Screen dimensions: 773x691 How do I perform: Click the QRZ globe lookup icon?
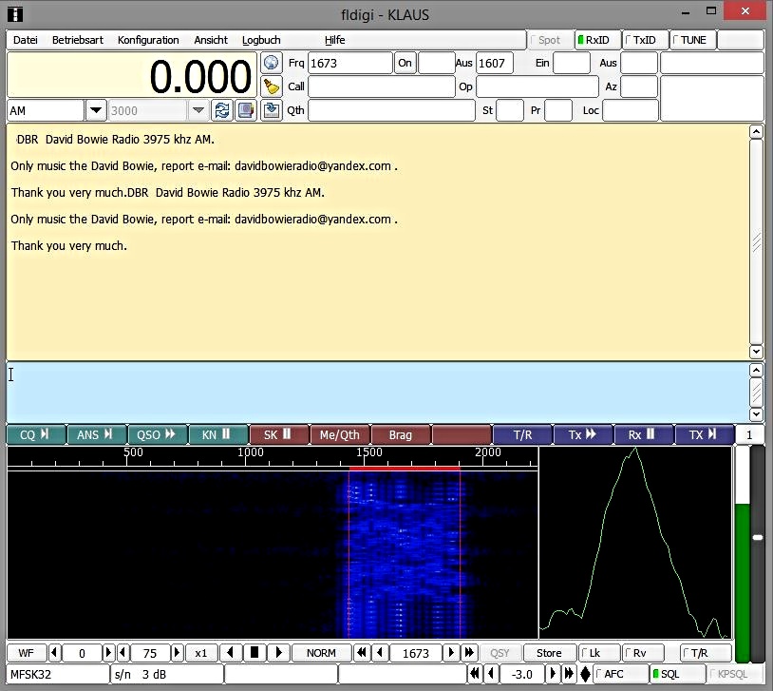click(x=271, y=63)
